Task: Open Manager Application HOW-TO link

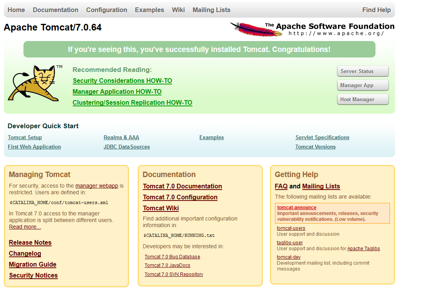Action: 117,92
